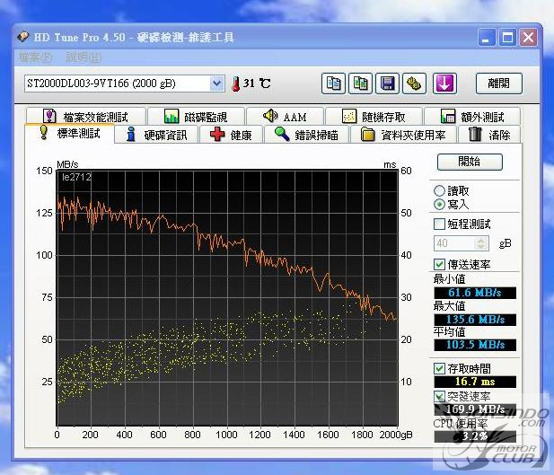Click the 開始 button
Screen dimensions: 554x475
[470, 162]
